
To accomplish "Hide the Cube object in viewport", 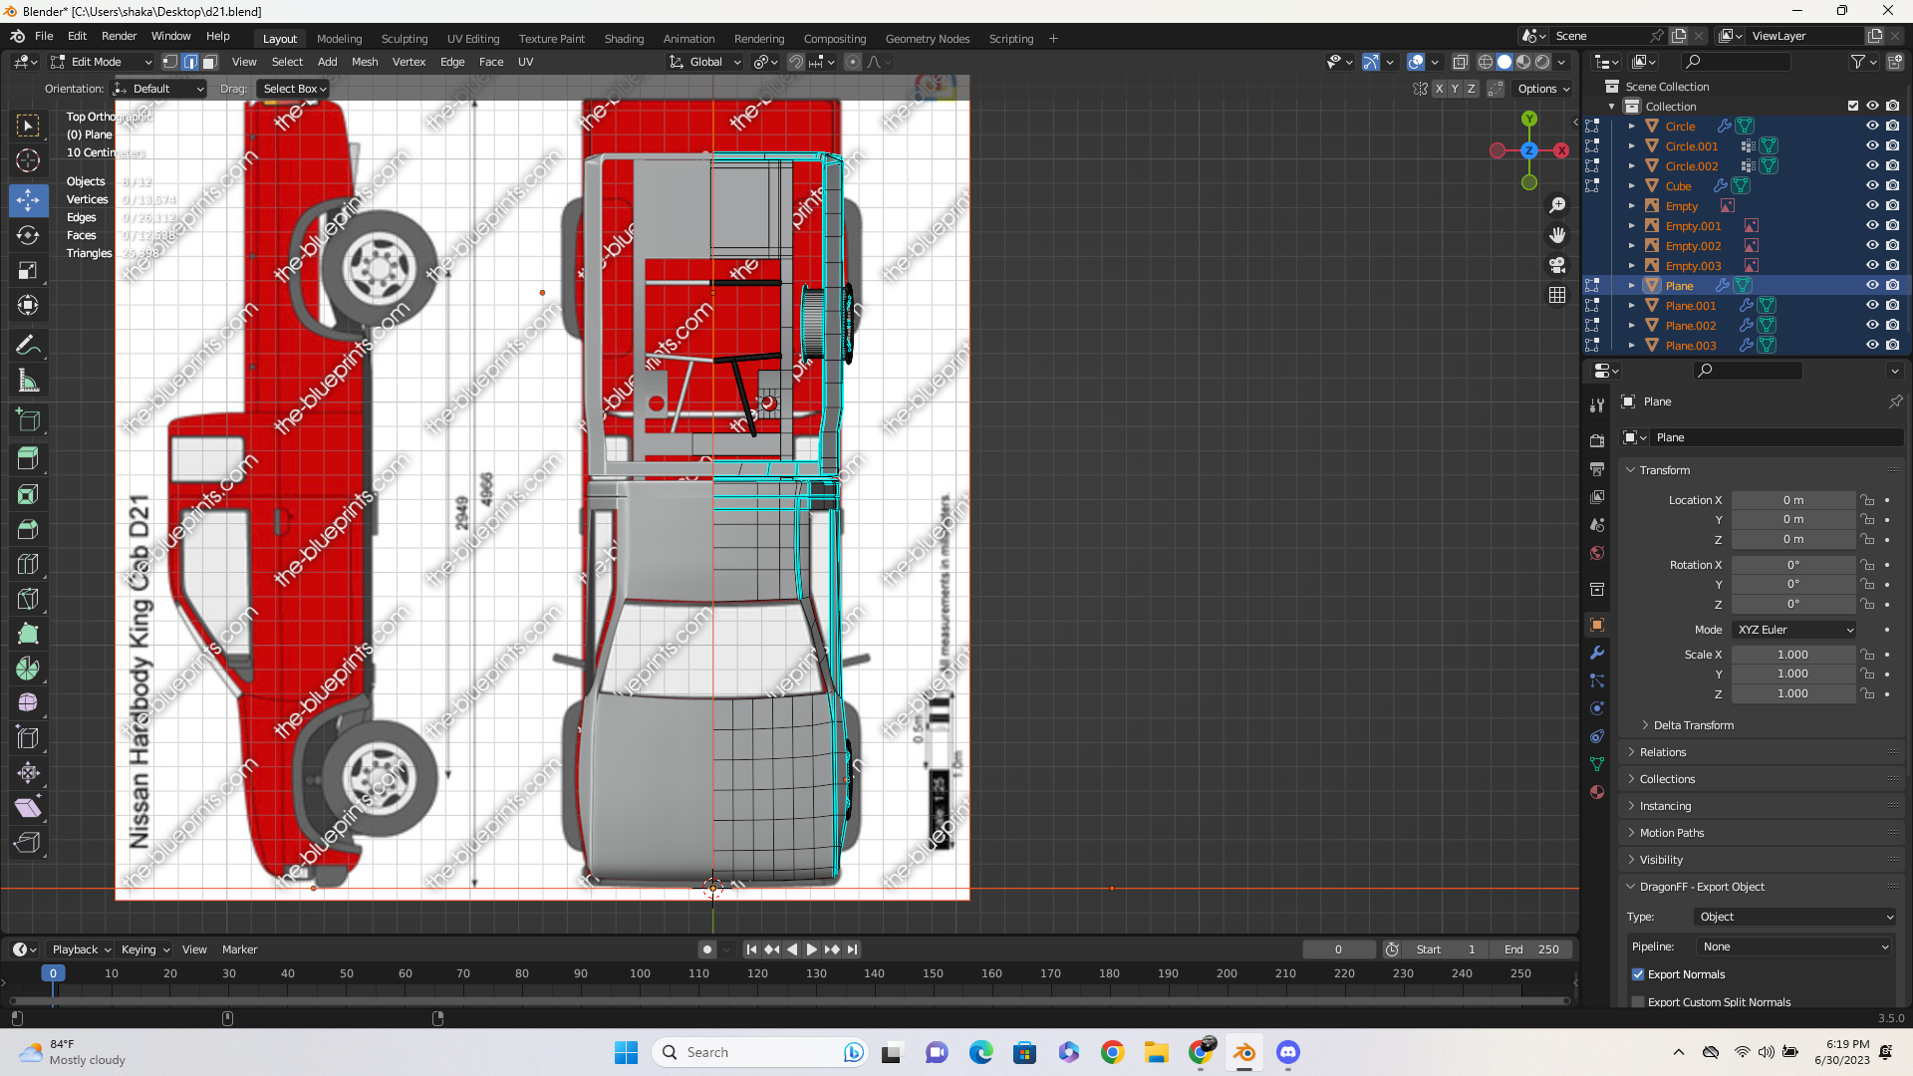I will [1872, 185].
